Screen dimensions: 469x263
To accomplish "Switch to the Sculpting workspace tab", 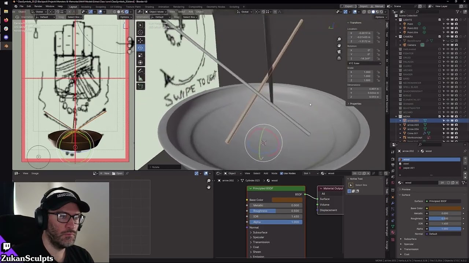I will pos(100,7).
